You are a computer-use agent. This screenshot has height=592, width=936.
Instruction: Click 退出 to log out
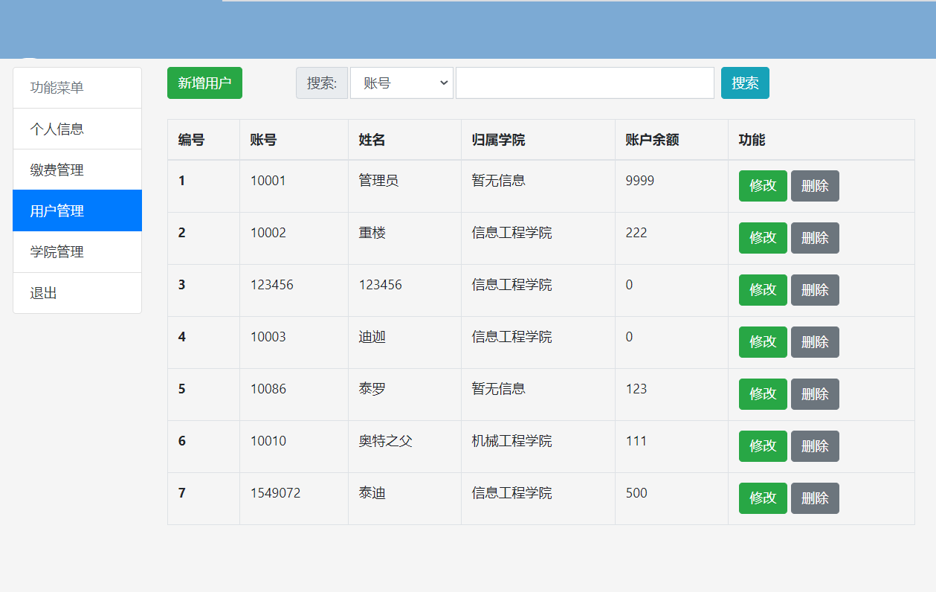coord(77,293)
